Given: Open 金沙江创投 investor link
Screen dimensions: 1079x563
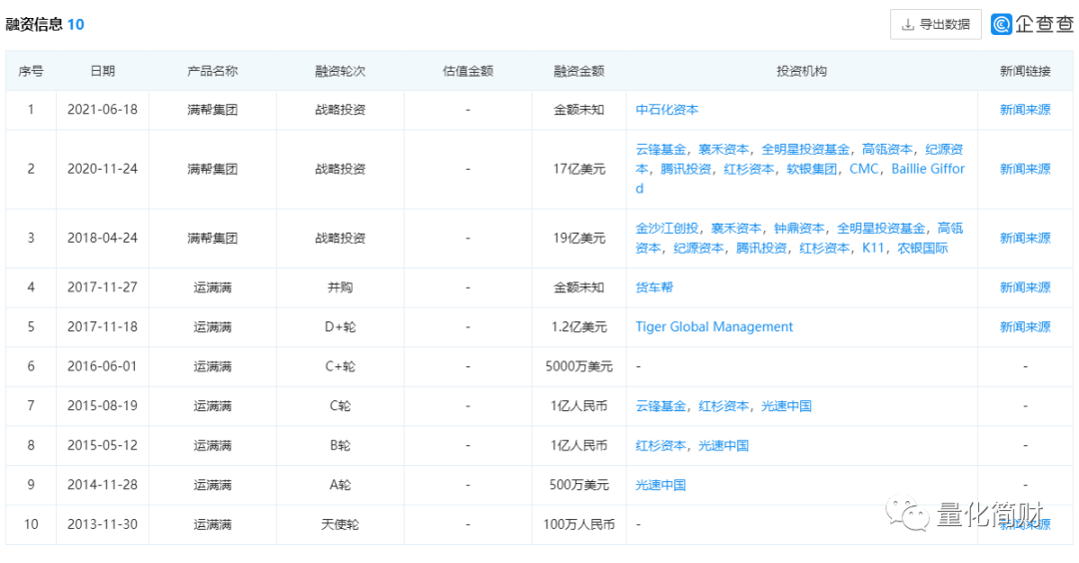Looking at the screenshot, I should point(666,229).
